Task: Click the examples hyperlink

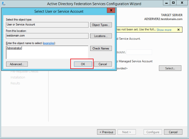Action: (49, 43)
